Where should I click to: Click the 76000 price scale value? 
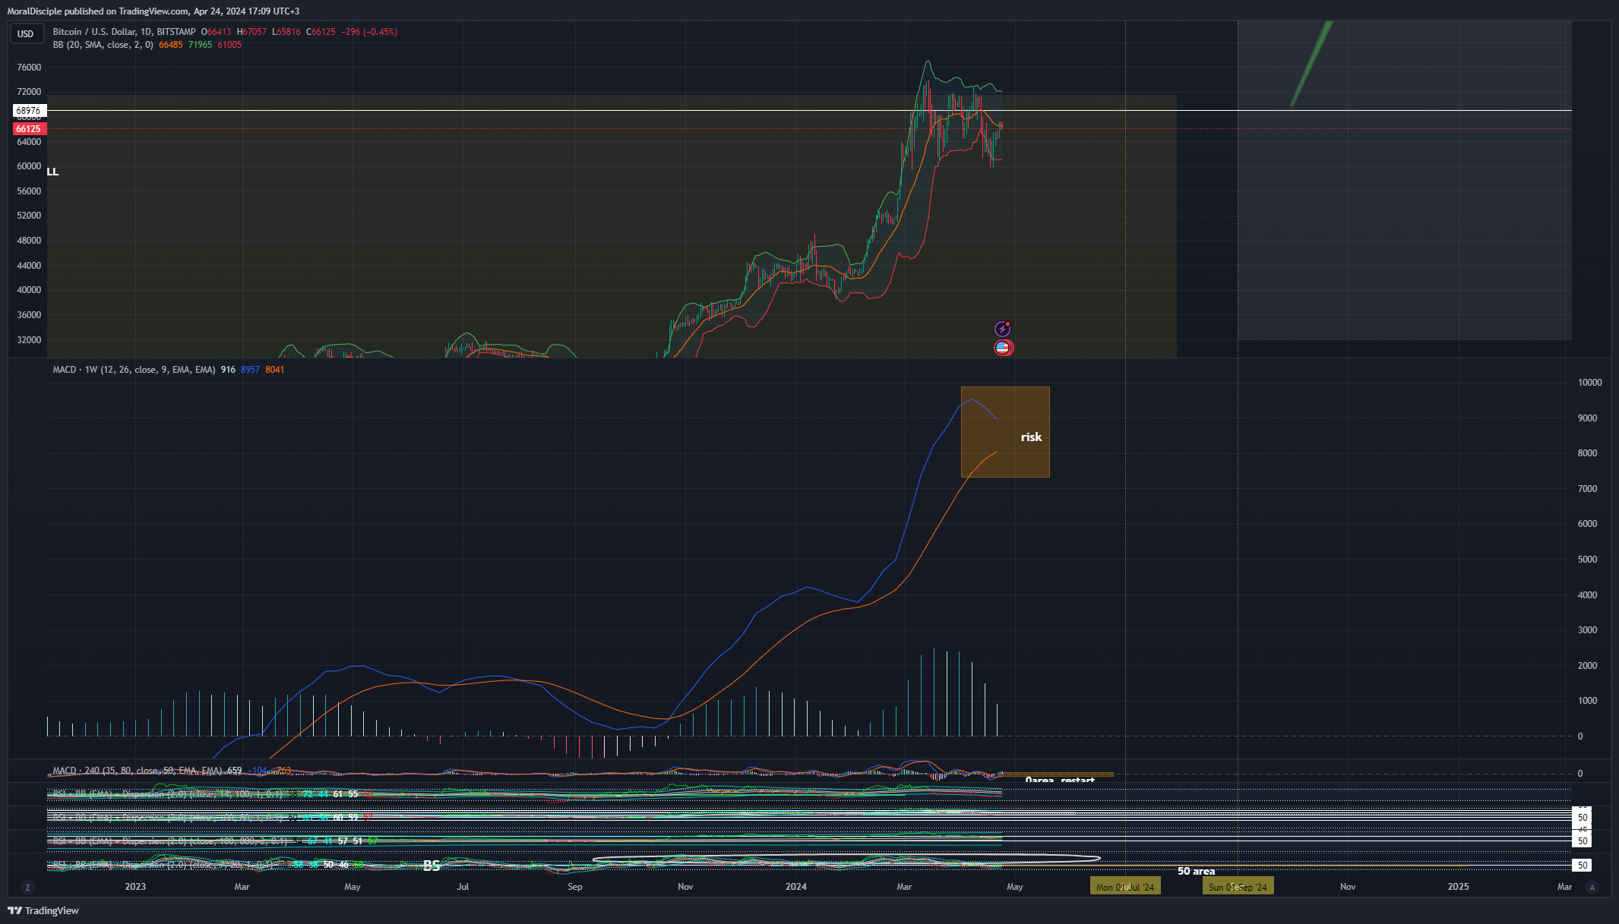29,68
